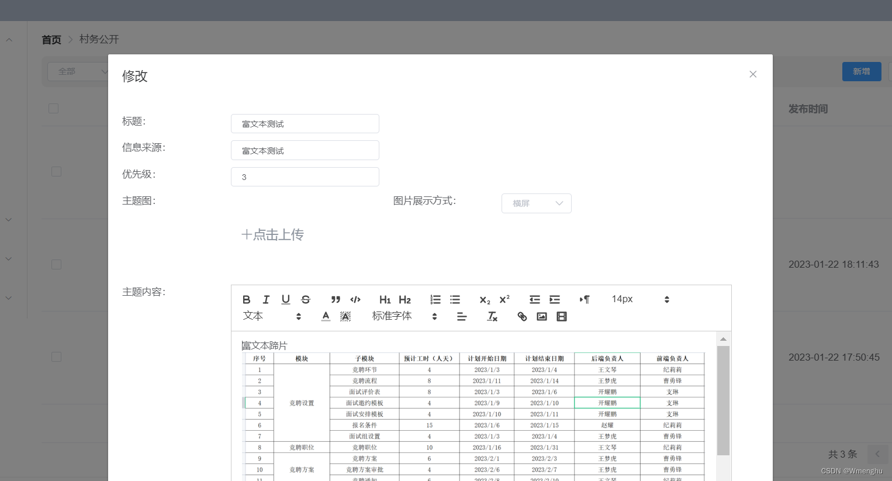Apply Heading 1 style
892x481 pixels.
385,299
